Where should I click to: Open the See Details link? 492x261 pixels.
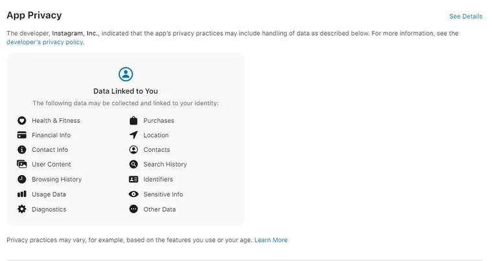(465, 16)
